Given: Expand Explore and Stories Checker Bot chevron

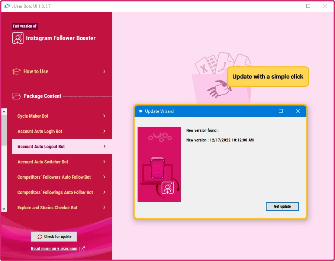Looking at the screenshot, I should [x=104, y=207].
